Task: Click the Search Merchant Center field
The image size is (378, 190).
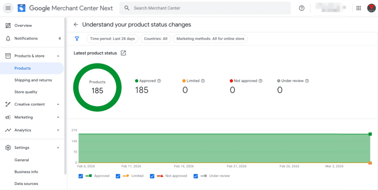Action: pos(205,8)
